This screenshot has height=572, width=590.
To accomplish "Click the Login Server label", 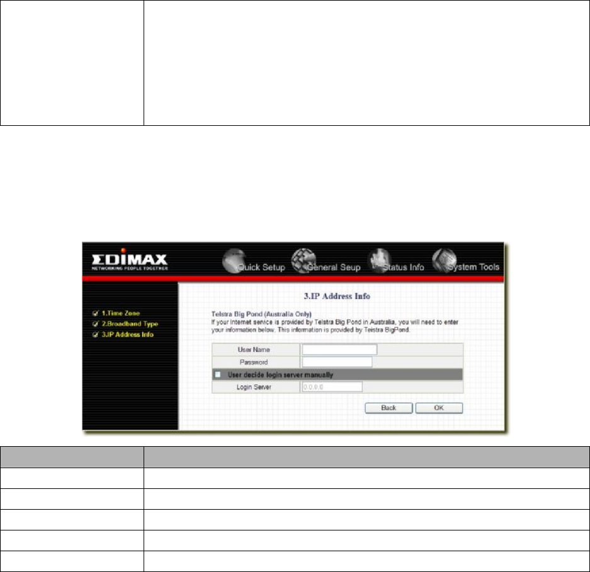I will pyautogui.click(x=254, y=387).
